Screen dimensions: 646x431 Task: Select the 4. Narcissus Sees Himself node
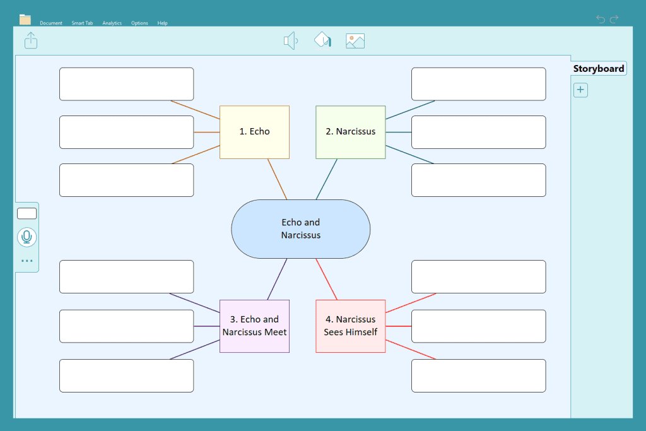351,326
